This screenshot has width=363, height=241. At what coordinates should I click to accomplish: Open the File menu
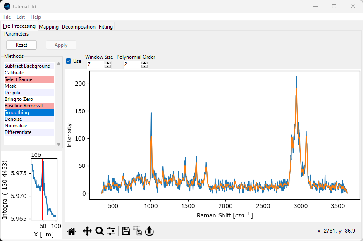7,17
